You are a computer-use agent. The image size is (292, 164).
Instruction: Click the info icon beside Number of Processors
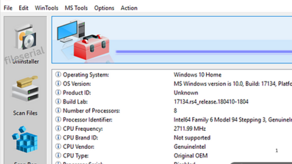coord(58,110)
